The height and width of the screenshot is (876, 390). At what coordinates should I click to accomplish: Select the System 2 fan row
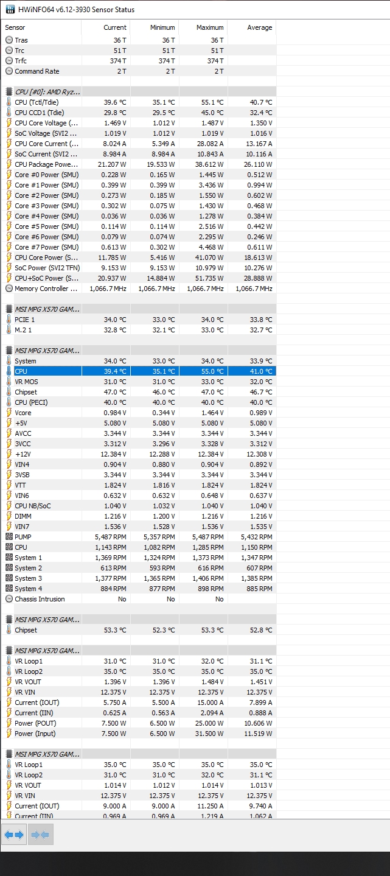(139, 568)
